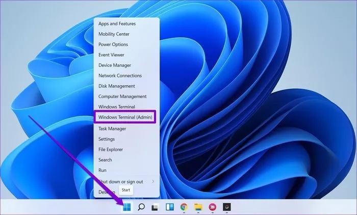
Task: Launch Google Chrome from the taskbar
Action: [x=184, y=207]
